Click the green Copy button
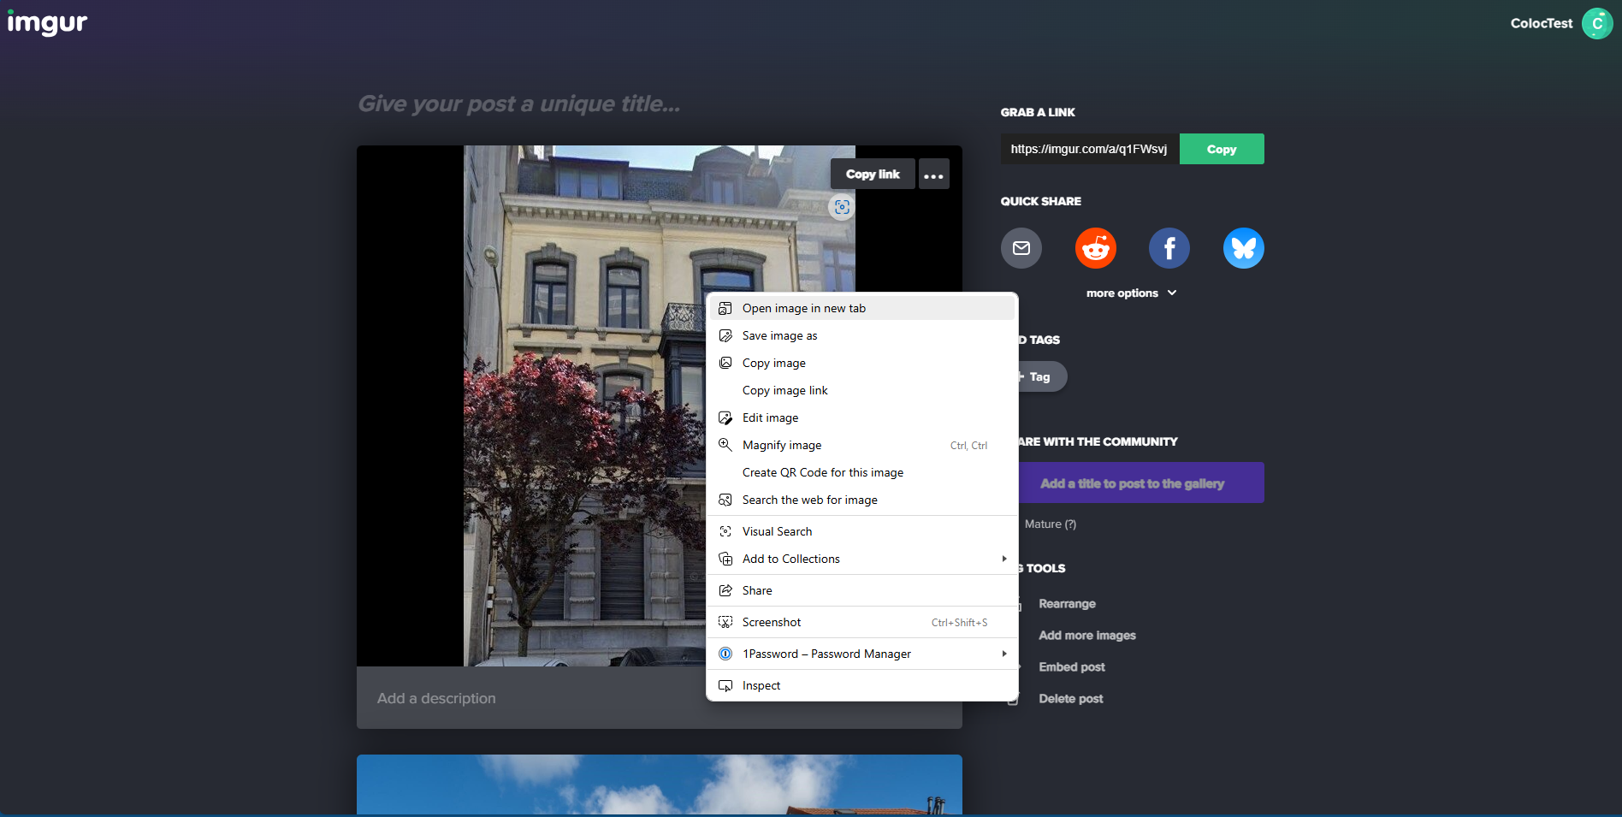This screenshot has width=1622, height=817. pyautogui.click(x=1221, y=149)
